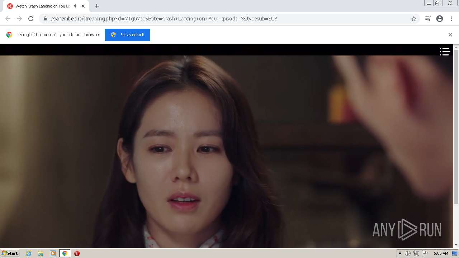Open Windows Media Player from taskbar
The image size is (459, 258).
(53, 253)
